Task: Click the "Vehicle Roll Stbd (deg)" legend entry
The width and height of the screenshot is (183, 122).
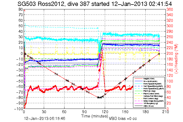Action: (153, 96)
